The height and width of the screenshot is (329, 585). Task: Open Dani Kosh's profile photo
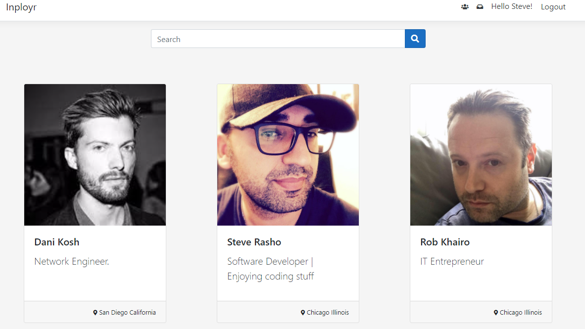95,155
